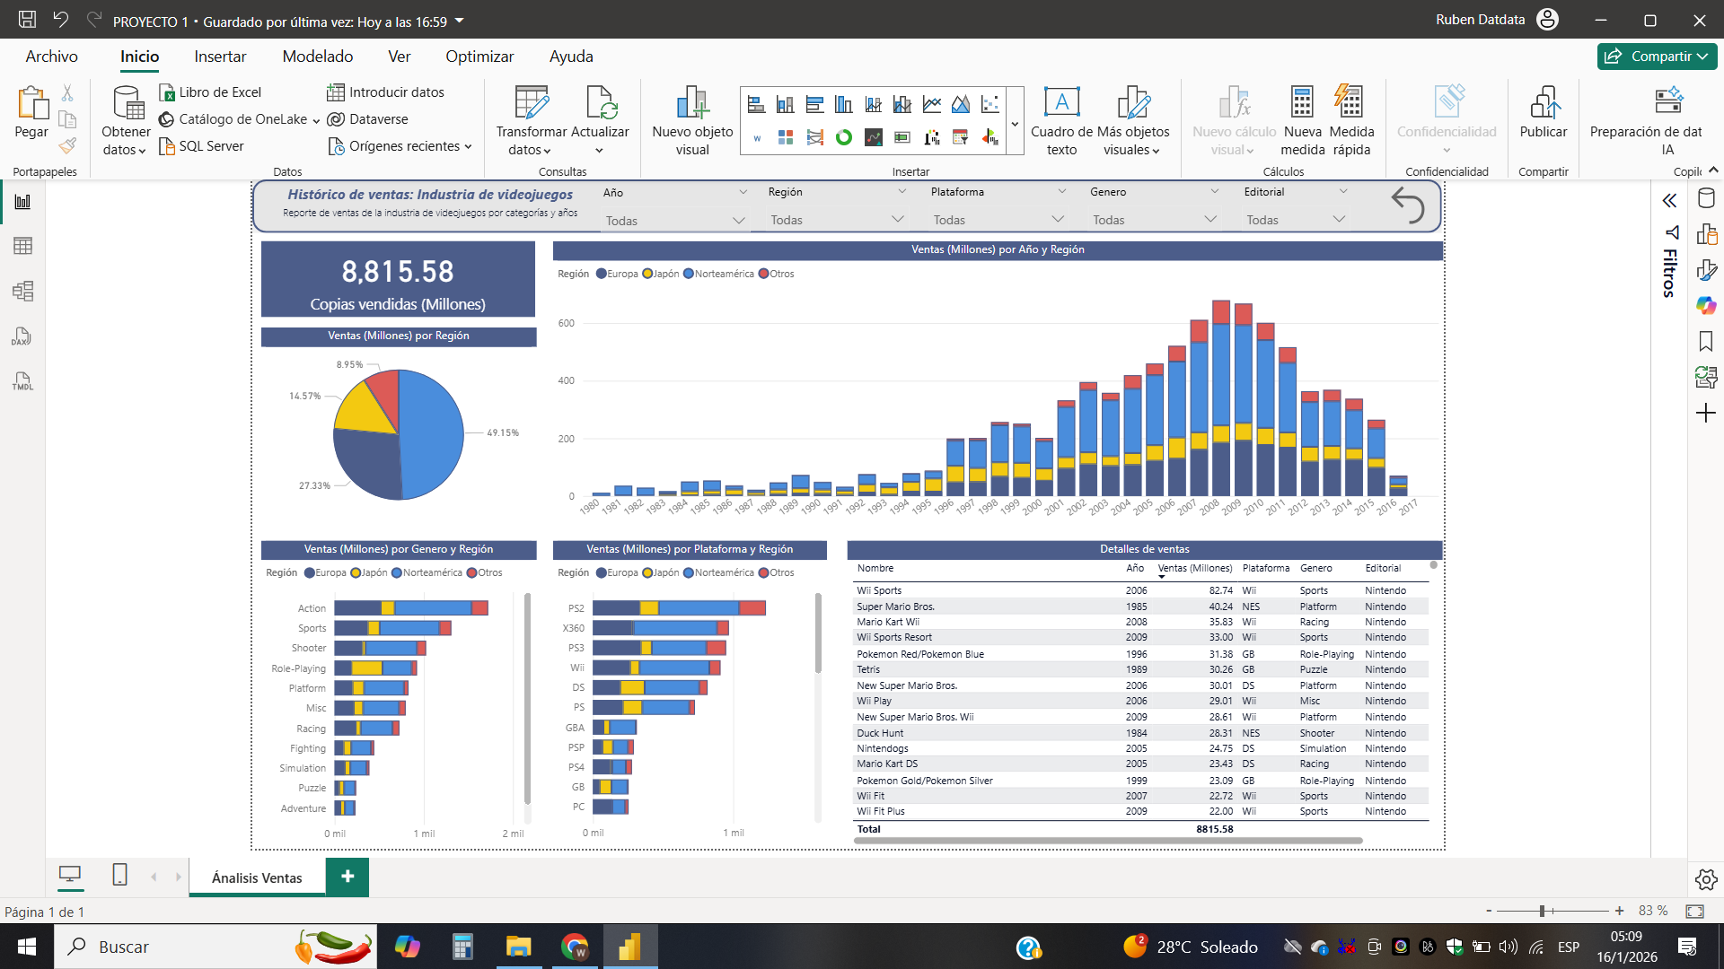The width and height of the screenshot is (1724, 969).
Task: Open the Modelado ribbon tab
Action: click(x=318, y=57)
